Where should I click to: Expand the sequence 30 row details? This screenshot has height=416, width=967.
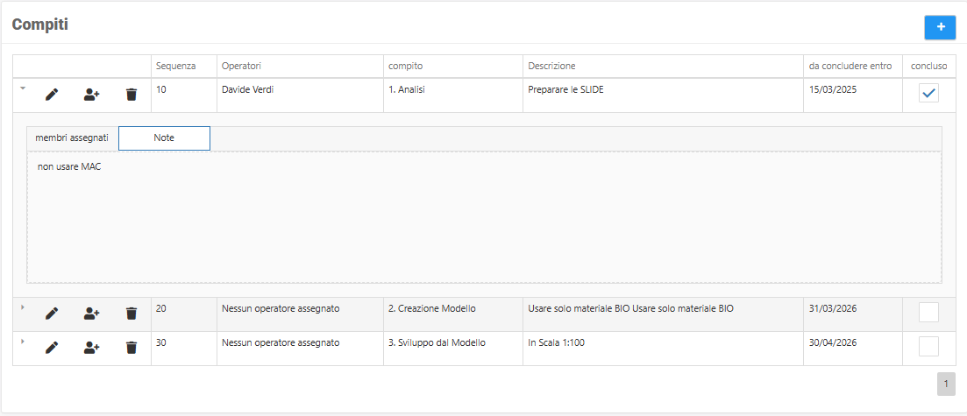tap(23, 342)
